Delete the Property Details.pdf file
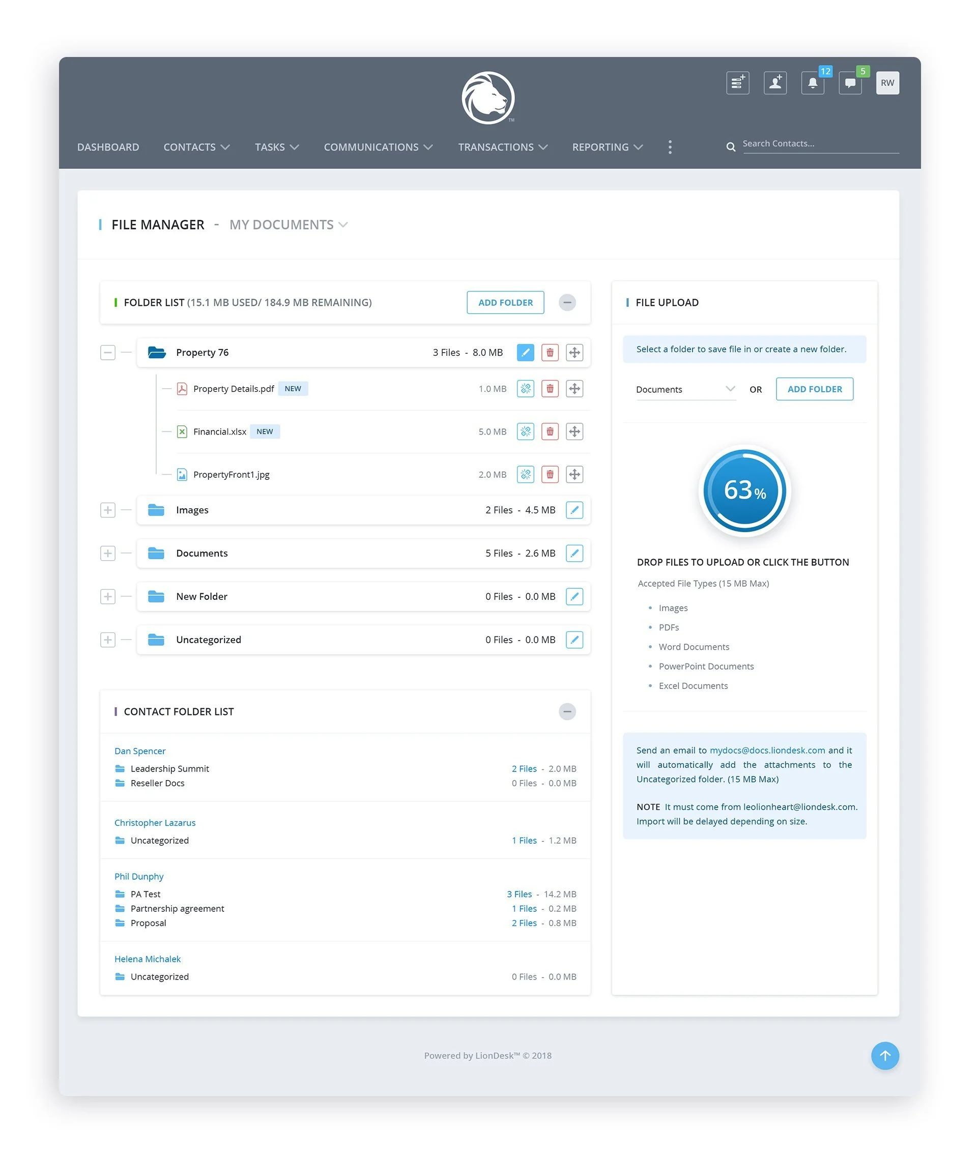 tap(550, 389)
